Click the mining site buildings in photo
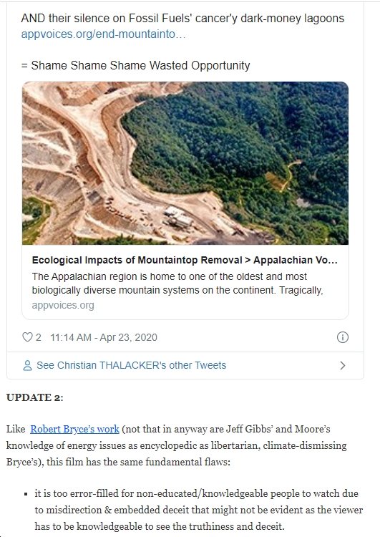The width and height of the screenshot is (380, 537). pos(178,218)
